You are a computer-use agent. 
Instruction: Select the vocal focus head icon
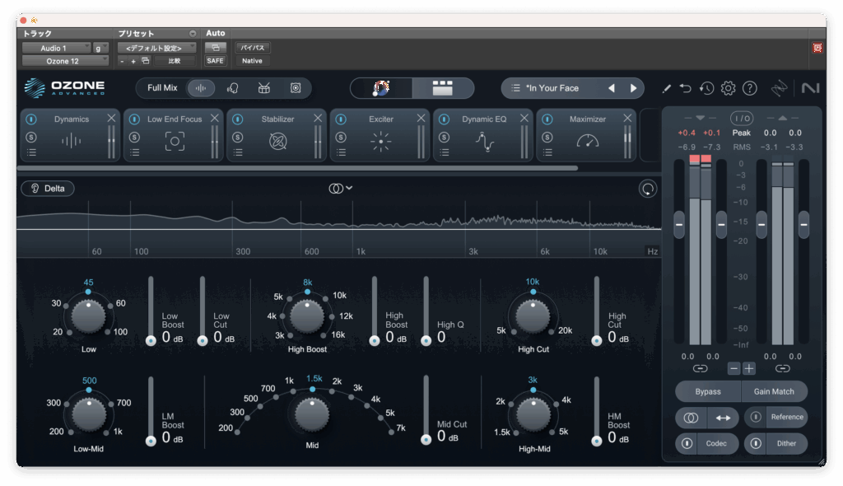233,88
